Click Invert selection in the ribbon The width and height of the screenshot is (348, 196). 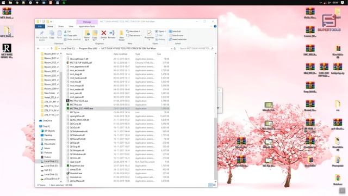point(178,39)
